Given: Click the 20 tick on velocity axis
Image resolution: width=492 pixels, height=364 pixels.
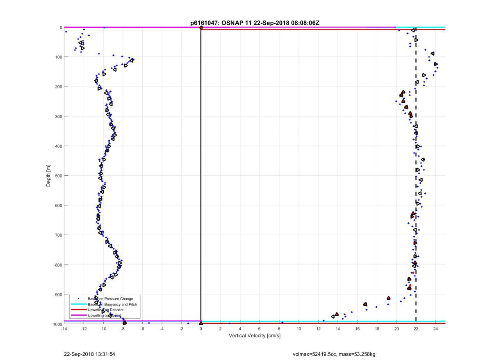Looking at the screenshot, I should click(396, 329).
